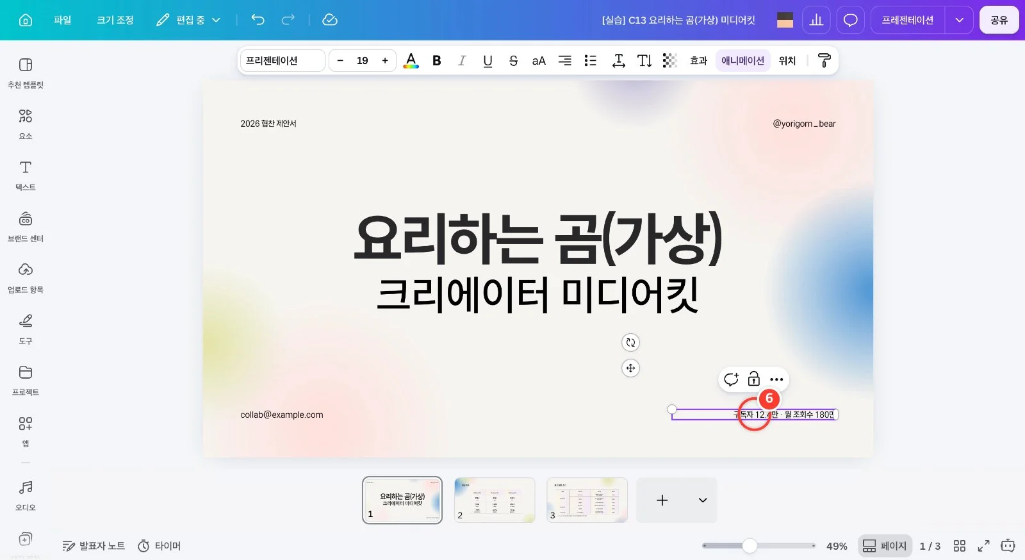The image size is (1025, 560).
Task: Open the 도구 tools panel
Action: (26, 329)
